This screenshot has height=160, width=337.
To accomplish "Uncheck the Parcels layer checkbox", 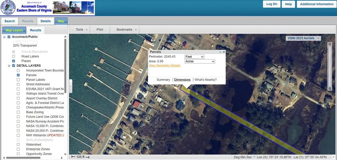I will tap(18, 75).
